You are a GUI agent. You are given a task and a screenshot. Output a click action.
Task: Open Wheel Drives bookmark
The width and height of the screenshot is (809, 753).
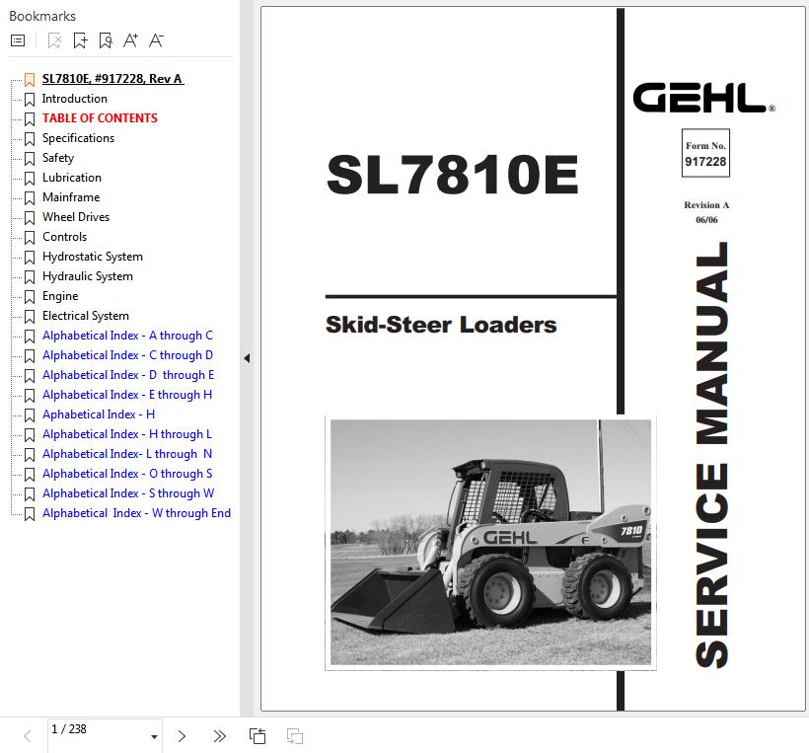click(x=76, y=217)
